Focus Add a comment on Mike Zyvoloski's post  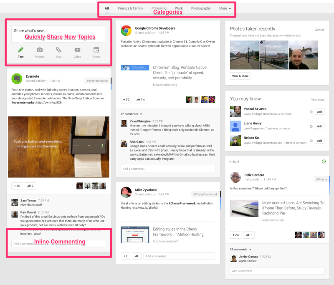pyautogui.click(x=179, y=256)
